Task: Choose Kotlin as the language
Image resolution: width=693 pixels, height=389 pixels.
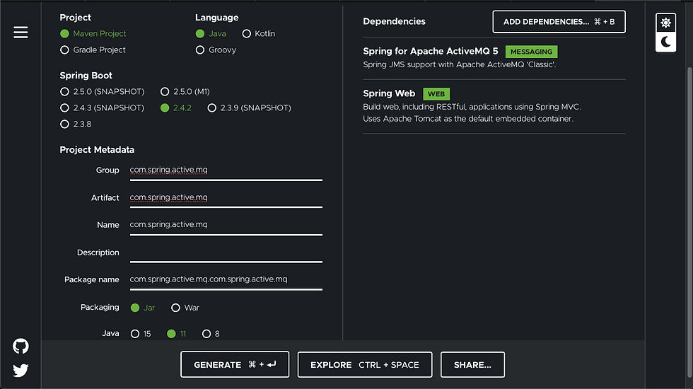Action: pyautogui.click(x=259, y=34)
